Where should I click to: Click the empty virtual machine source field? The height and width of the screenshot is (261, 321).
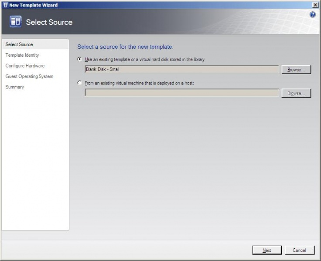(x=181, y=93)
